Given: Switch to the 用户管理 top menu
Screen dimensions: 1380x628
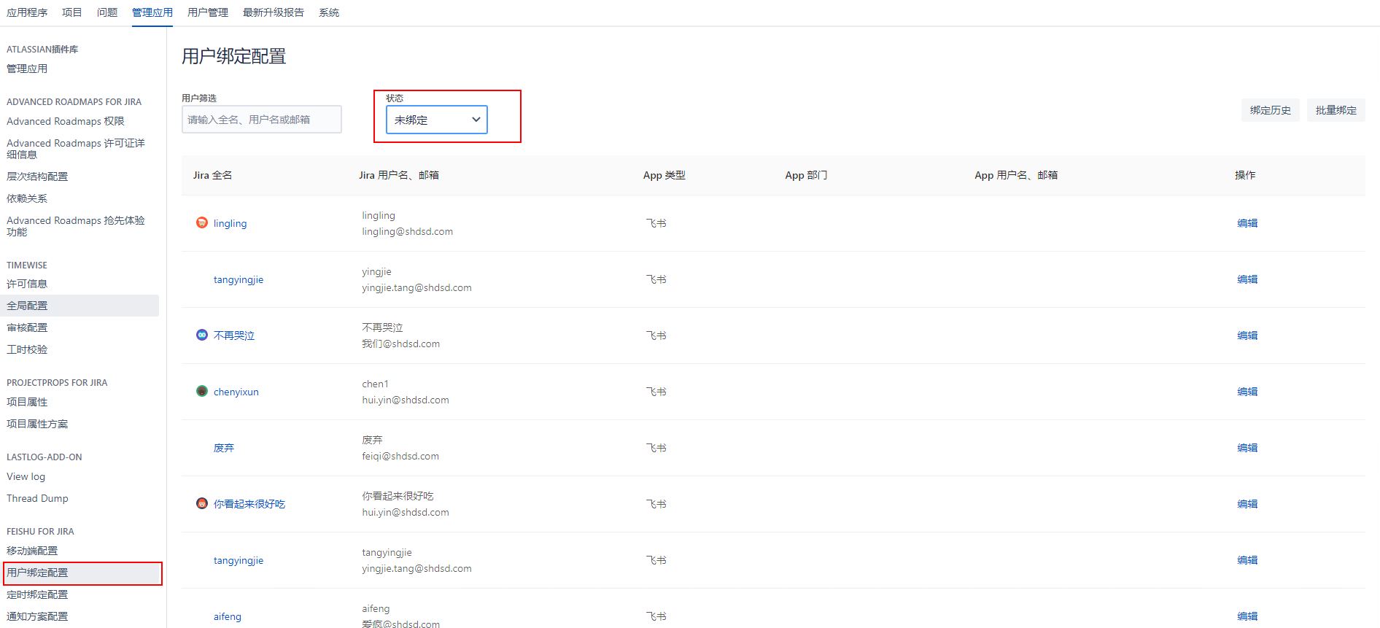Looking at the screenshot, I should [207, 12].
